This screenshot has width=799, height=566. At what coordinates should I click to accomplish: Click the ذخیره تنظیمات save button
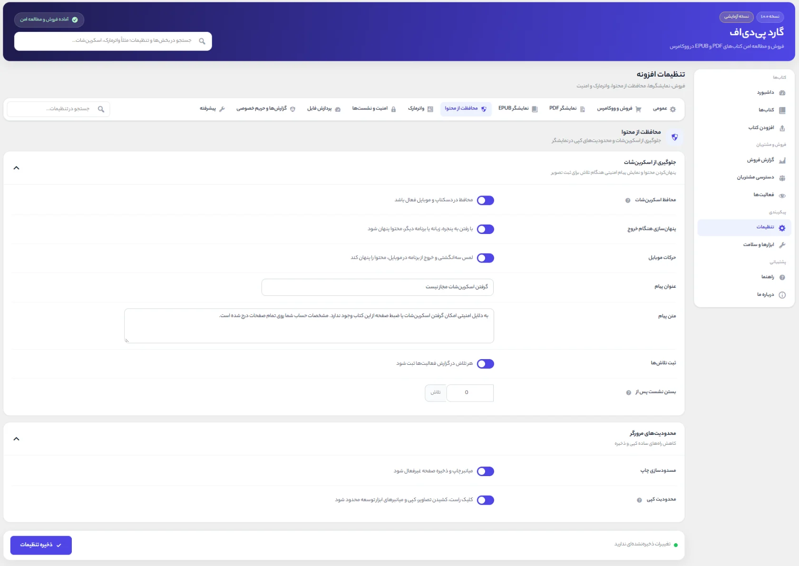point(41,545)
